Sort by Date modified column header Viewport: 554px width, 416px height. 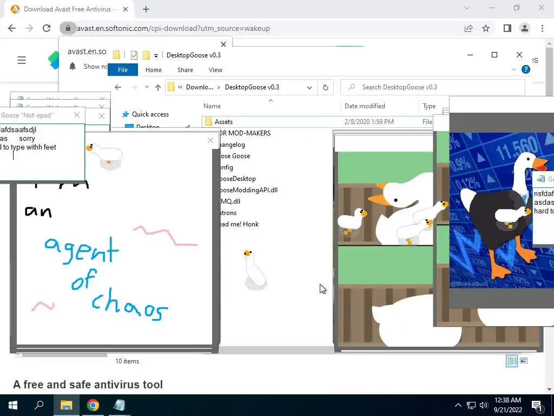[365, 106]
